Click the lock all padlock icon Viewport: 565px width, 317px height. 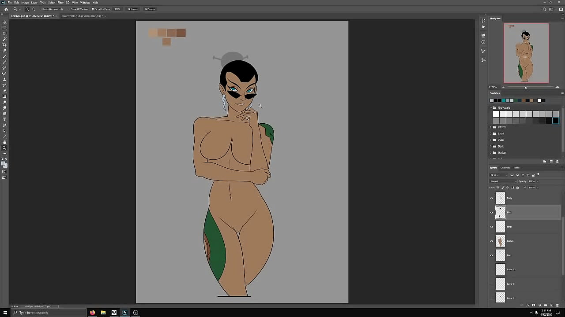coord(517,188)
